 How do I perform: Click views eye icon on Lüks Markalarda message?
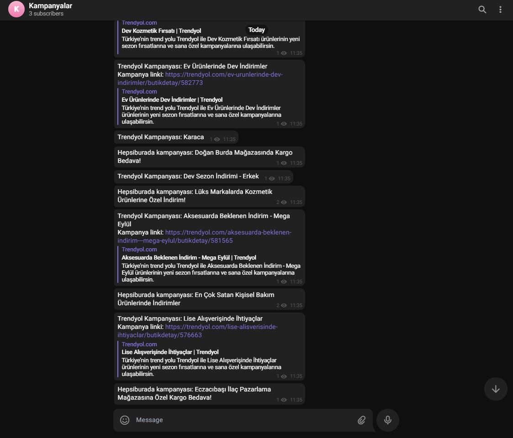[284, 202]
